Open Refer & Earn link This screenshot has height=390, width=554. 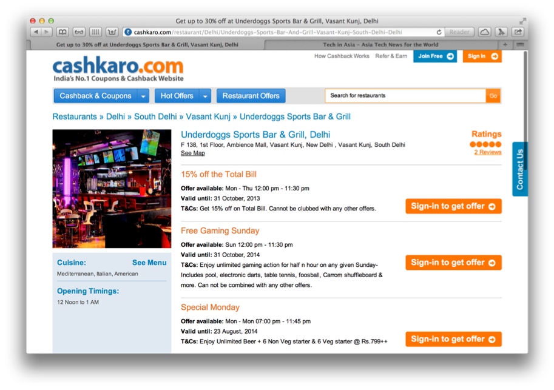[x=391, y=56]
